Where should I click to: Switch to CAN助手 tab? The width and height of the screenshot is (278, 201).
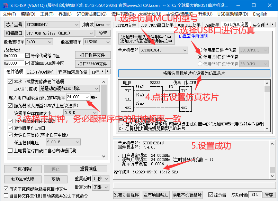(212, 25)
